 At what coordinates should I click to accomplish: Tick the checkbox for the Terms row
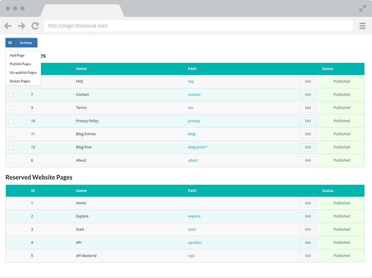[x=11, y=108]
